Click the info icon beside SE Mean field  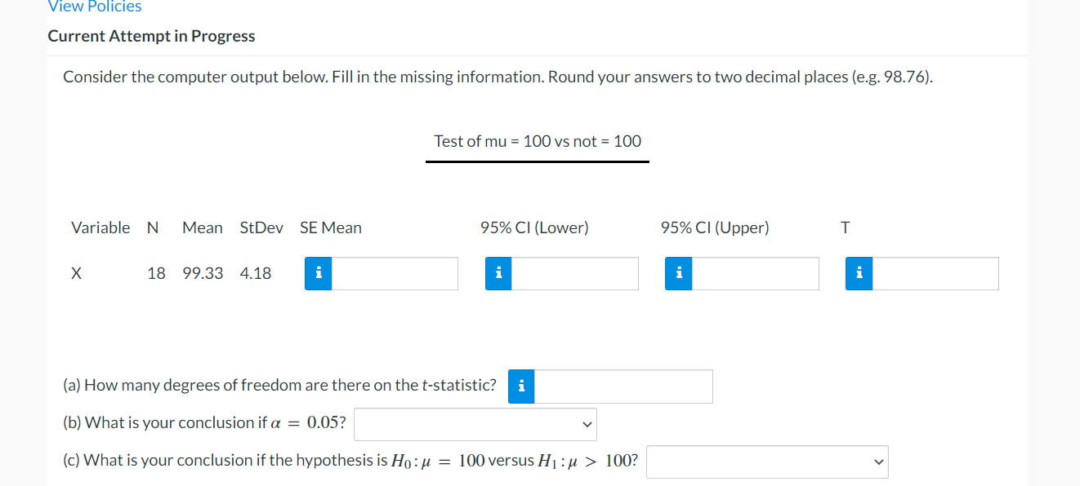(318, 274)
